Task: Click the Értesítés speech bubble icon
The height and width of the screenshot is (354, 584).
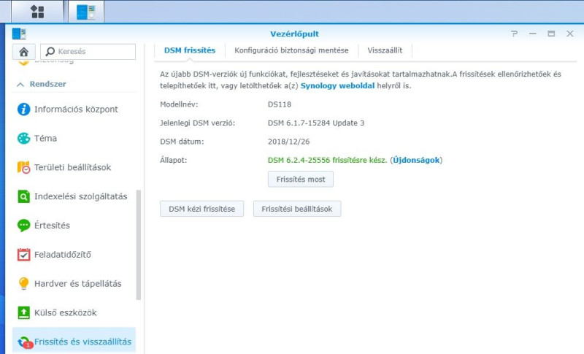Action: (23, 226)
